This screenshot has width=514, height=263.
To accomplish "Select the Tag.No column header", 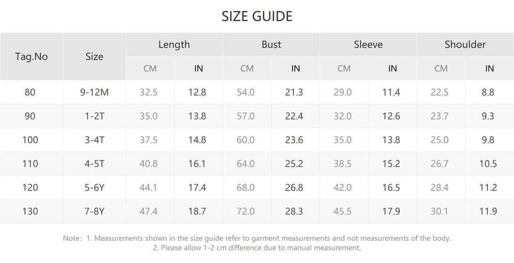I will click(32, 56).
